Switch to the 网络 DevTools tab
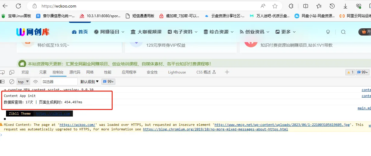The width and height of the screenshot is (371, 156). pos(90,72)
